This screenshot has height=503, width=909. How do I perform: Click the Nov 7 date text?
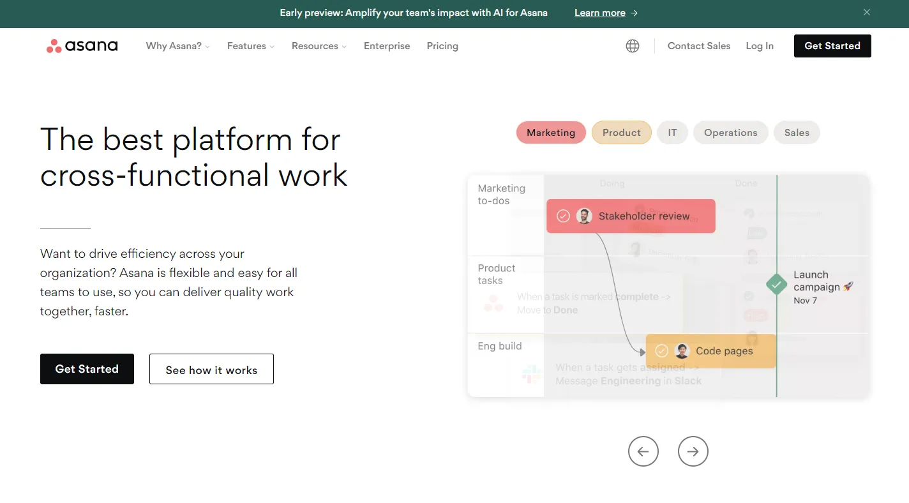[805, 300]
